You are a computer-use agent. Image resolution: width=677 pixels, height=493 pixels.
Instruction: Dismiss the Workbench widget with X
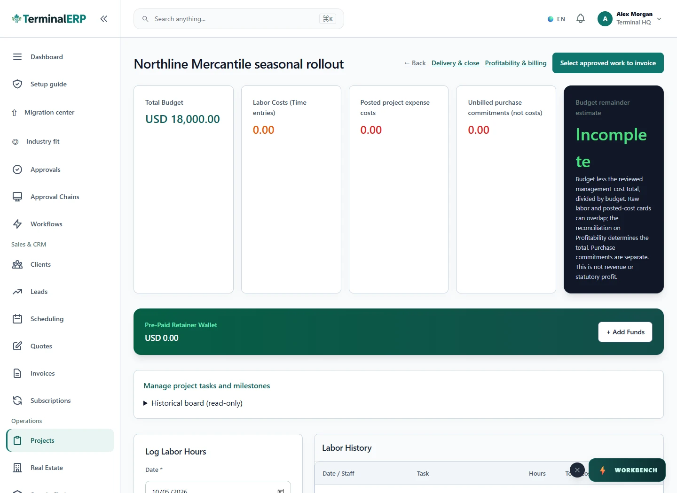coord(577,470)
